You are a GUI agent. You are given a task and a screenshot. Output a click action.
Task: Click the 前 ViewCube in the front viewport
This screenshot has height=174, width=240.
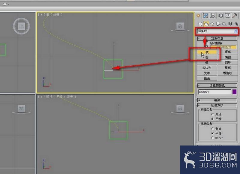(x=180, y=26)
